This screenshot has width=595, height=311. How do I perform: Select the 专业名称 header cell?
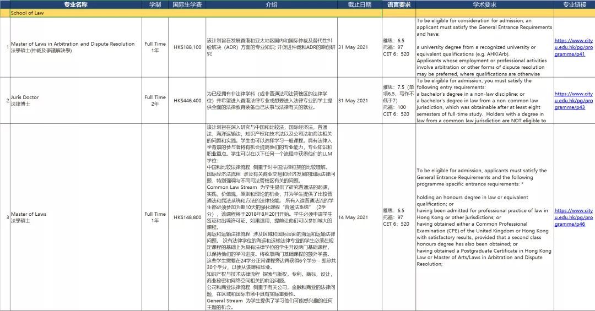click(x=75, y=4)
